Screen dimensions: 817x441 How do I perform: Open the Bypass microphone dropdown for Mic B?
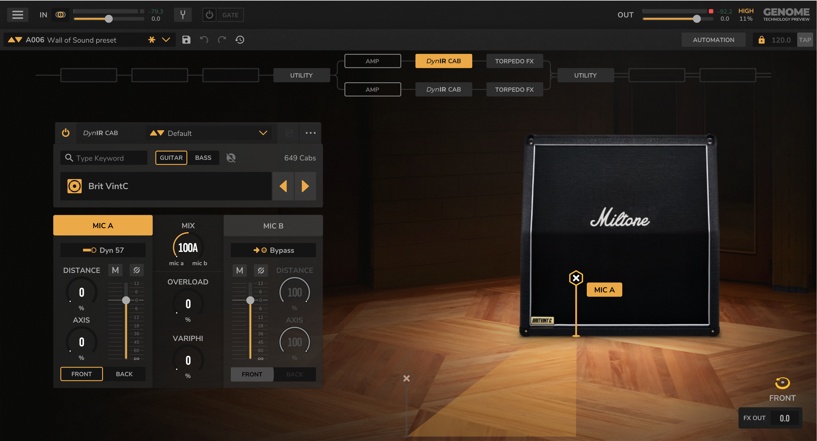point(273,250)
